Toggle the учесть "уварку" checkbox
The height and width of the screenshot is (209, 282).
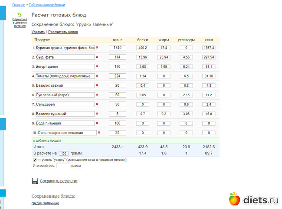coord(35,160)
